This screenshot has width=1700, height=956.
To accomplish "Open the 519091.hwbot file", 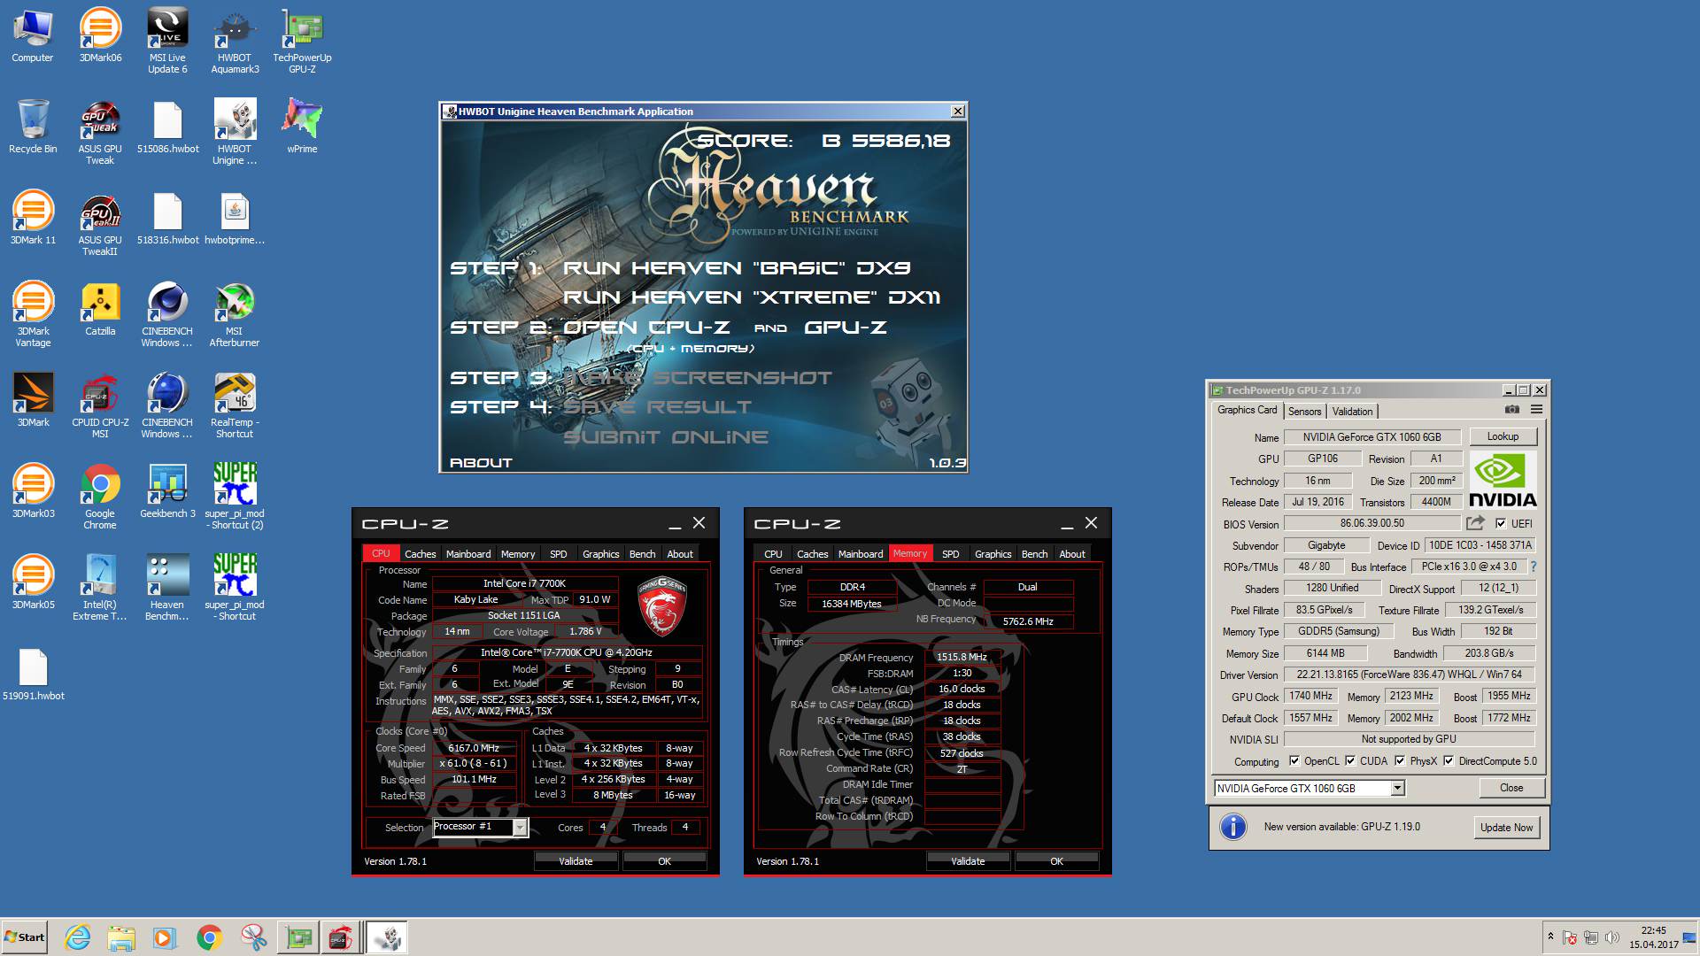I will 33,674.
